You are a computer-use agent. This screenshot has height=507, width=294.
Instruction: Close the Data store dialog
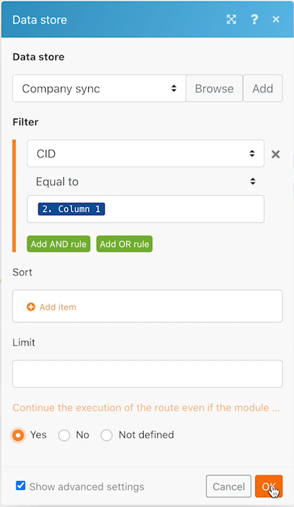(276, 19)
